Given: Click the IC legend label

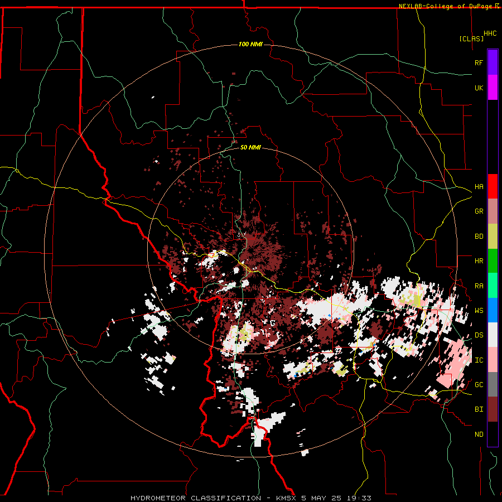Looking at the screenshot, I should 479,360.
